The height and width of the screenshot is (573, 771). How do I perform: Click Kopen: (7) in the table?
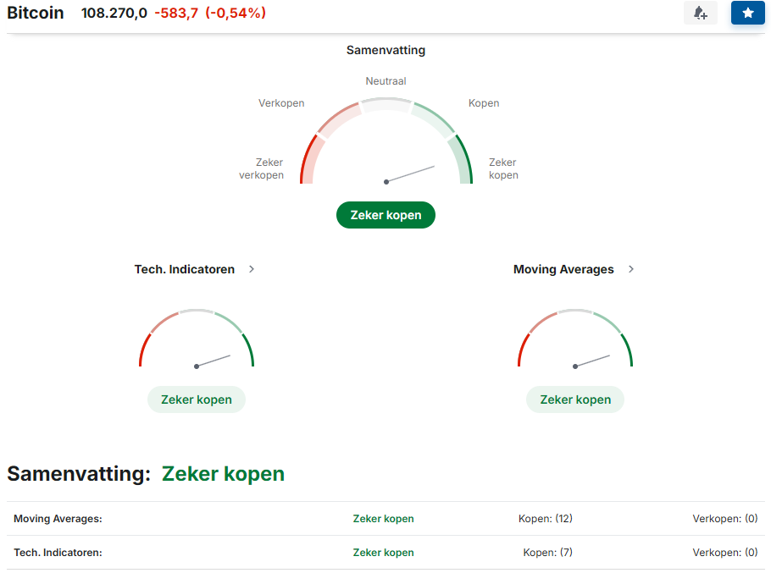548,553
